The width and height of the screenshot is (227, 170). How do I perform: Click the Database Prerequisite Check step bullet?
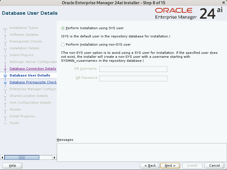5,82
